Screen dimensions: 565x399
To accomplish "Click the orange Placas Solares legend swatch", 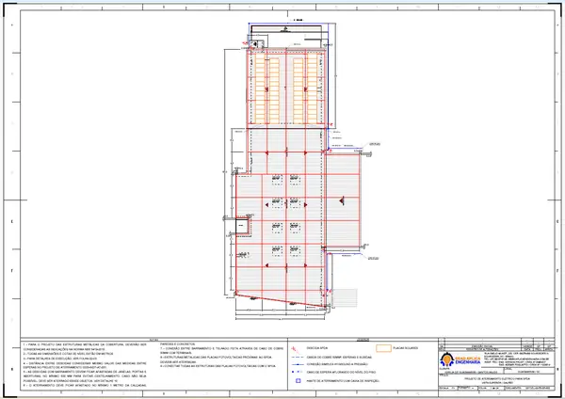I will click(x=383, y=348).
